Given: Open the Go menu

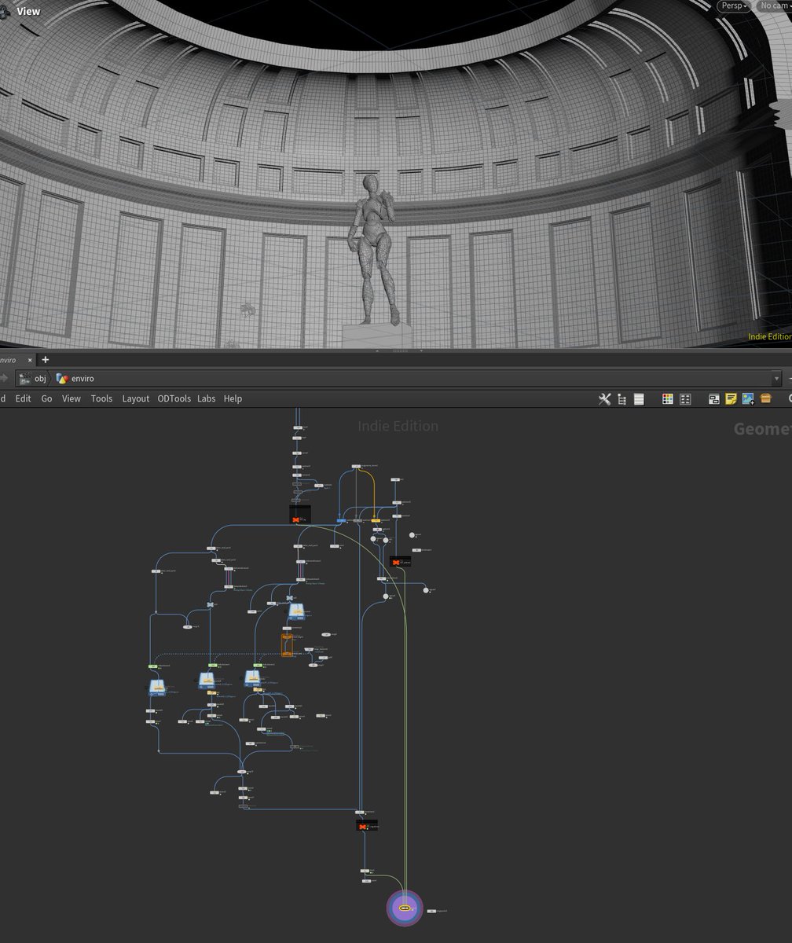Looking at the screenshot, I should [x=46, y=398].
